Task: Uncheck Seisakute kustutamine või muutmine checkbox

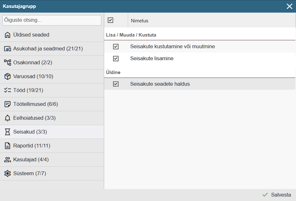Action: [x=116, y=47]
